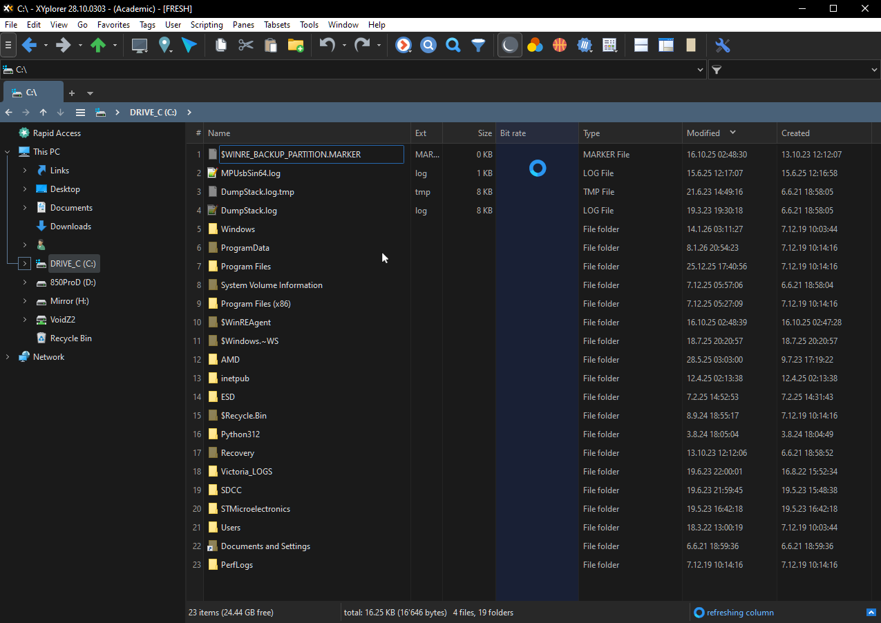Open the Favorites menu
Screen dimensions: 881x623
tap(113, 25)
